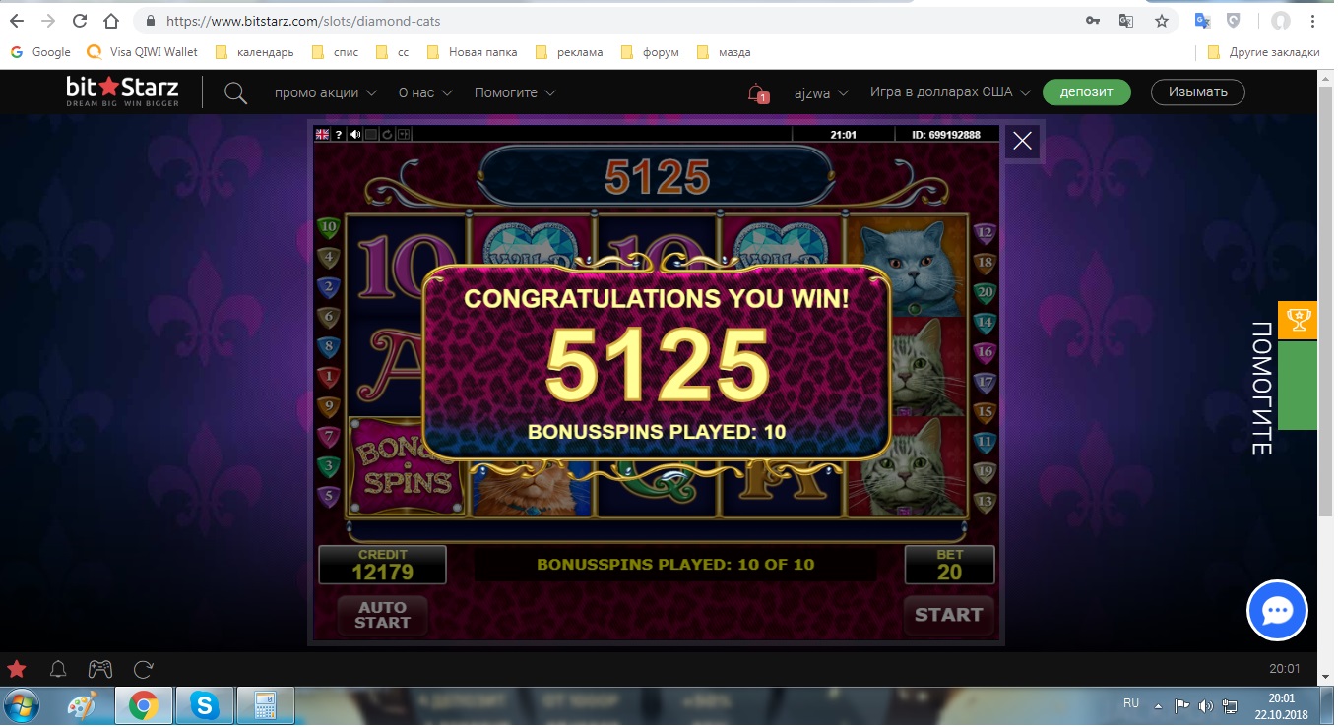The height and width of the screenshot is (727, 1338).
Task: Open the notifications bell with badge
Action: coord(757,93)
